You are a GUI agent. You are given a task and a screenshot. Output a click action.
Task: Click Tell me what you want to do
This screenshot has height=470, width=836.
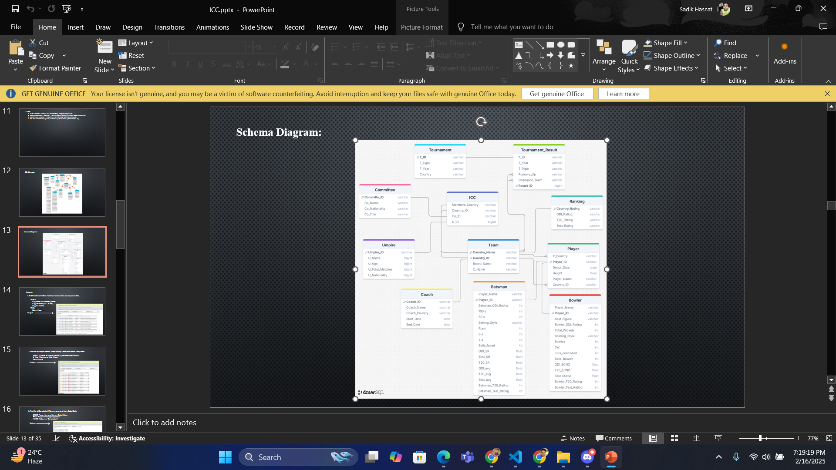[512, 27]
